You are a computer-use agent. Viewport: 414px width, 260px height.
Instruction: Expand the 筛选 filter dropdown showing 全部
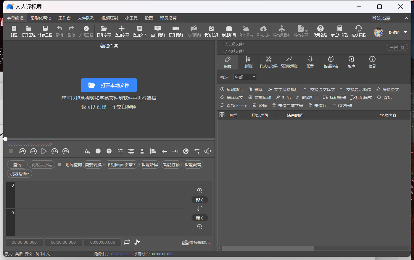coord(245,77)
